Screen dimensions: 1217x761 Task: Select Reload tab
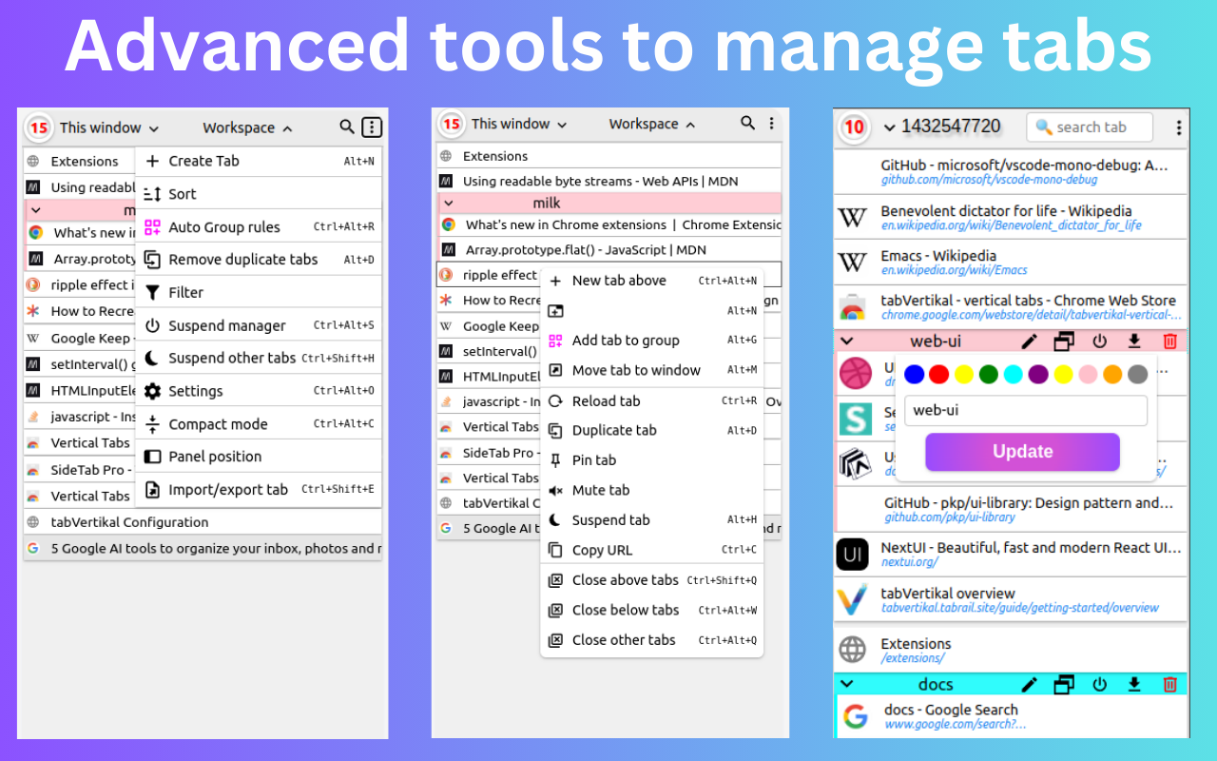pos(652,400)
